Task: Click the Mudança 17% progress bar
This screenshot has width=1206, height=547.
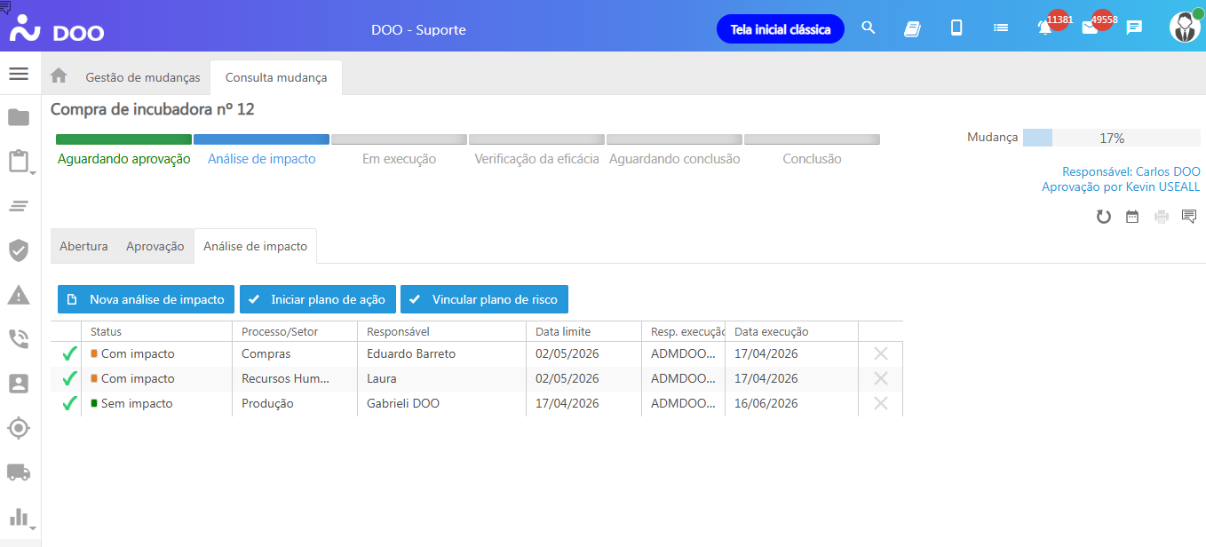Action: point(1112,138)
